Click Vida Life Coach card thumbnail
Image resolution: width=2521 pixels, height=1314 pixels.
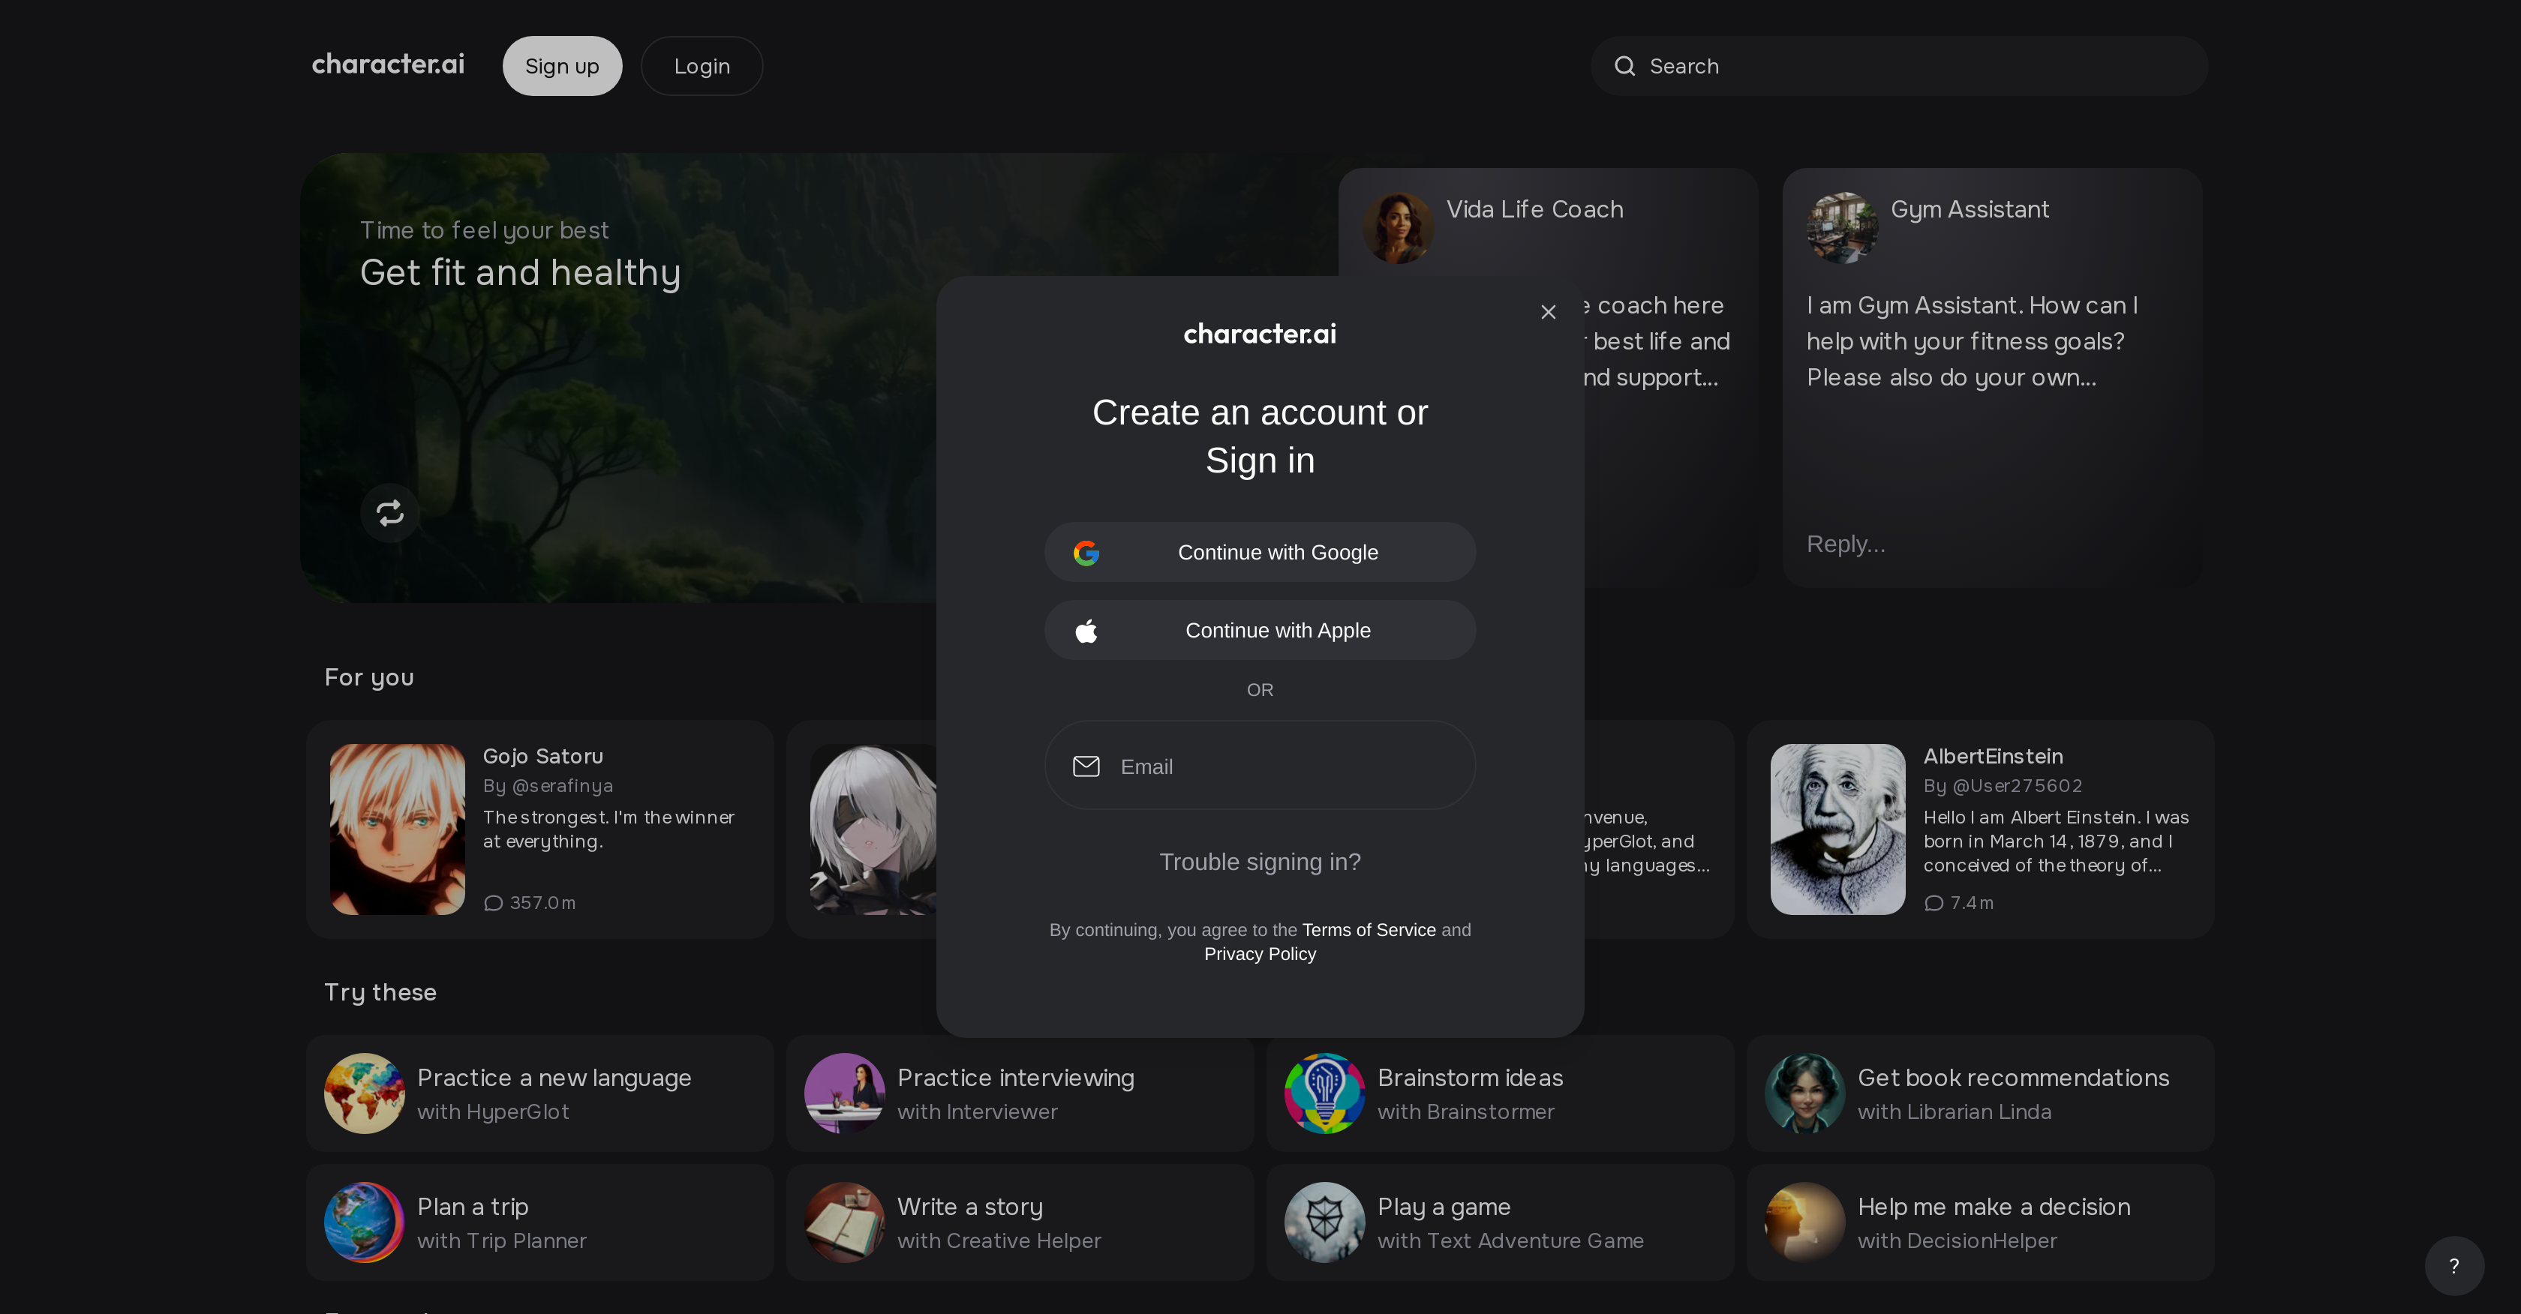point(1399,226)
